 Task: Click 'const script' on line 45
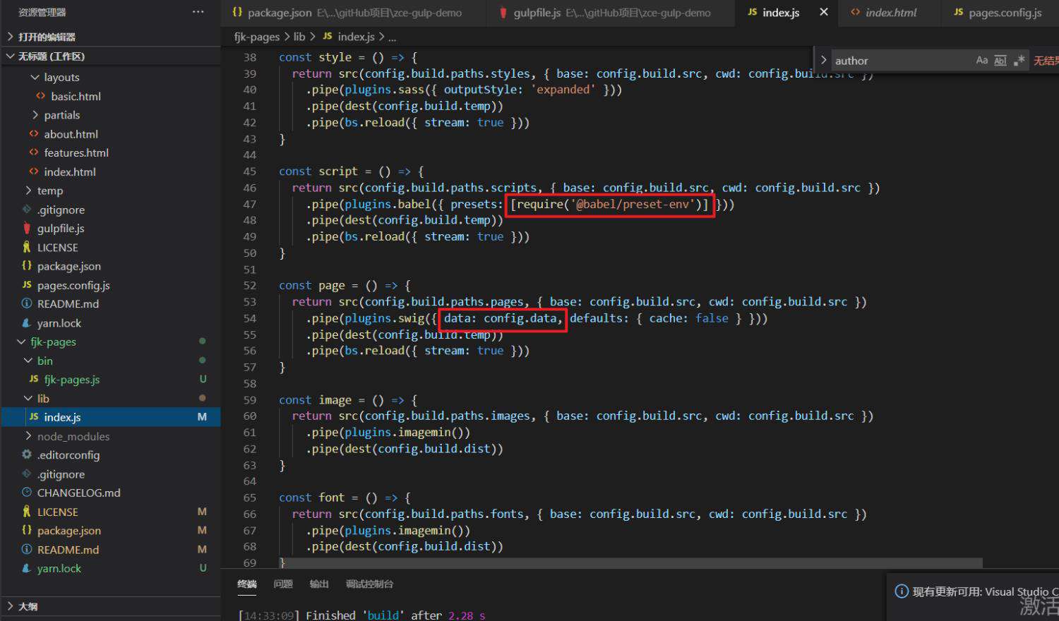[x=318, y=171]
